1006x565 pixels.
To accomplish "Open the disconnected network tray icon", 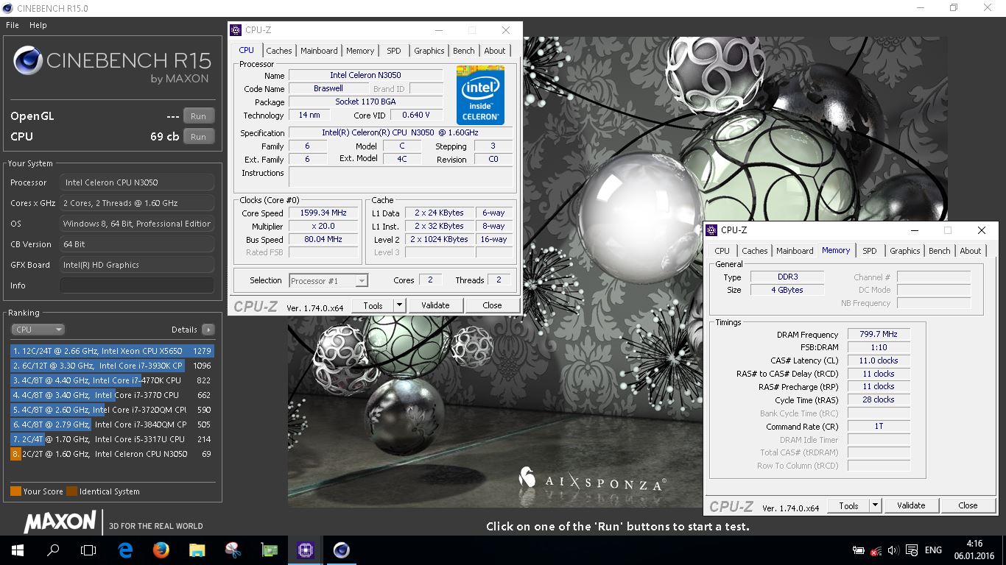I will (x=876, y=550).
